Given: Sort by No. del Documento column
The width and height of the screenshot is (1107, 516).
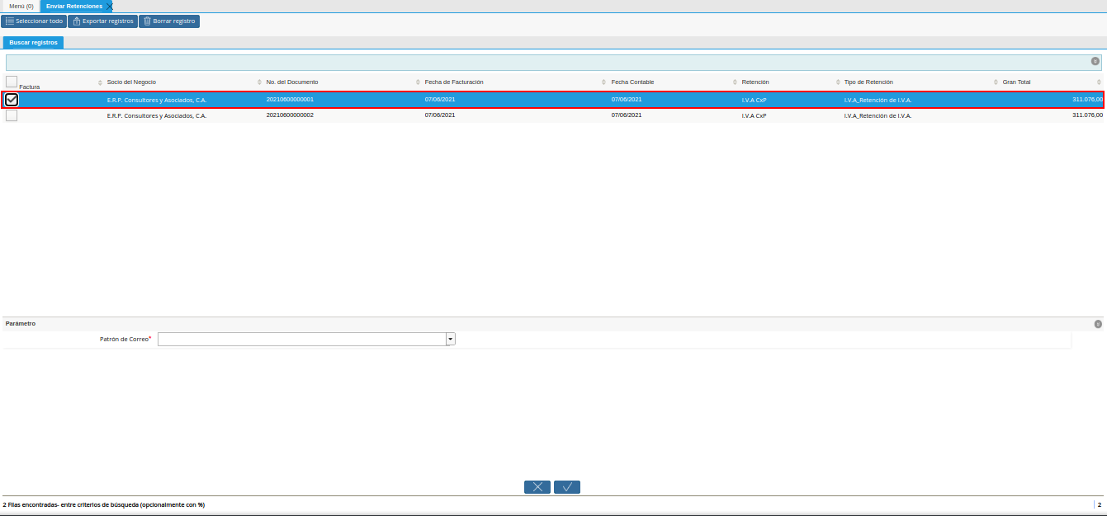Looking at the screenshot, I should coord(292,82).
